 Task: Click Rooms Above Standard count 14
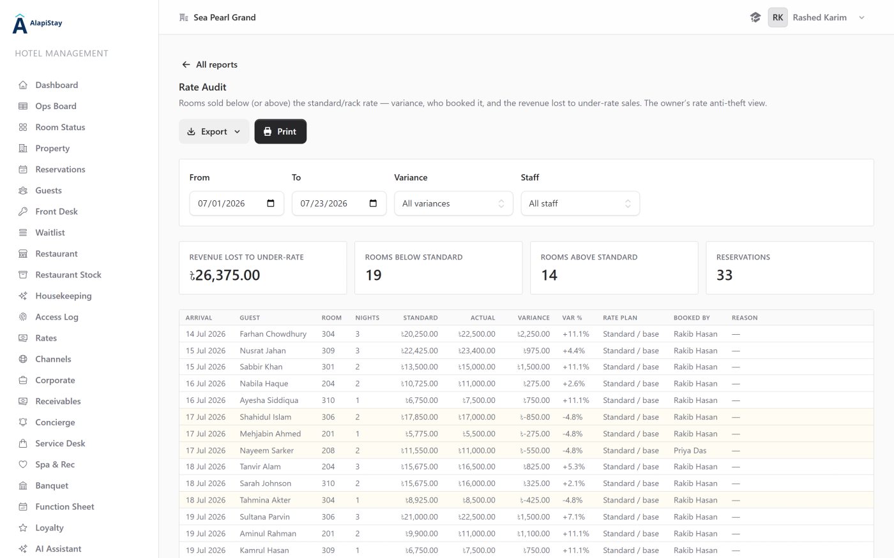coord(549,275)
